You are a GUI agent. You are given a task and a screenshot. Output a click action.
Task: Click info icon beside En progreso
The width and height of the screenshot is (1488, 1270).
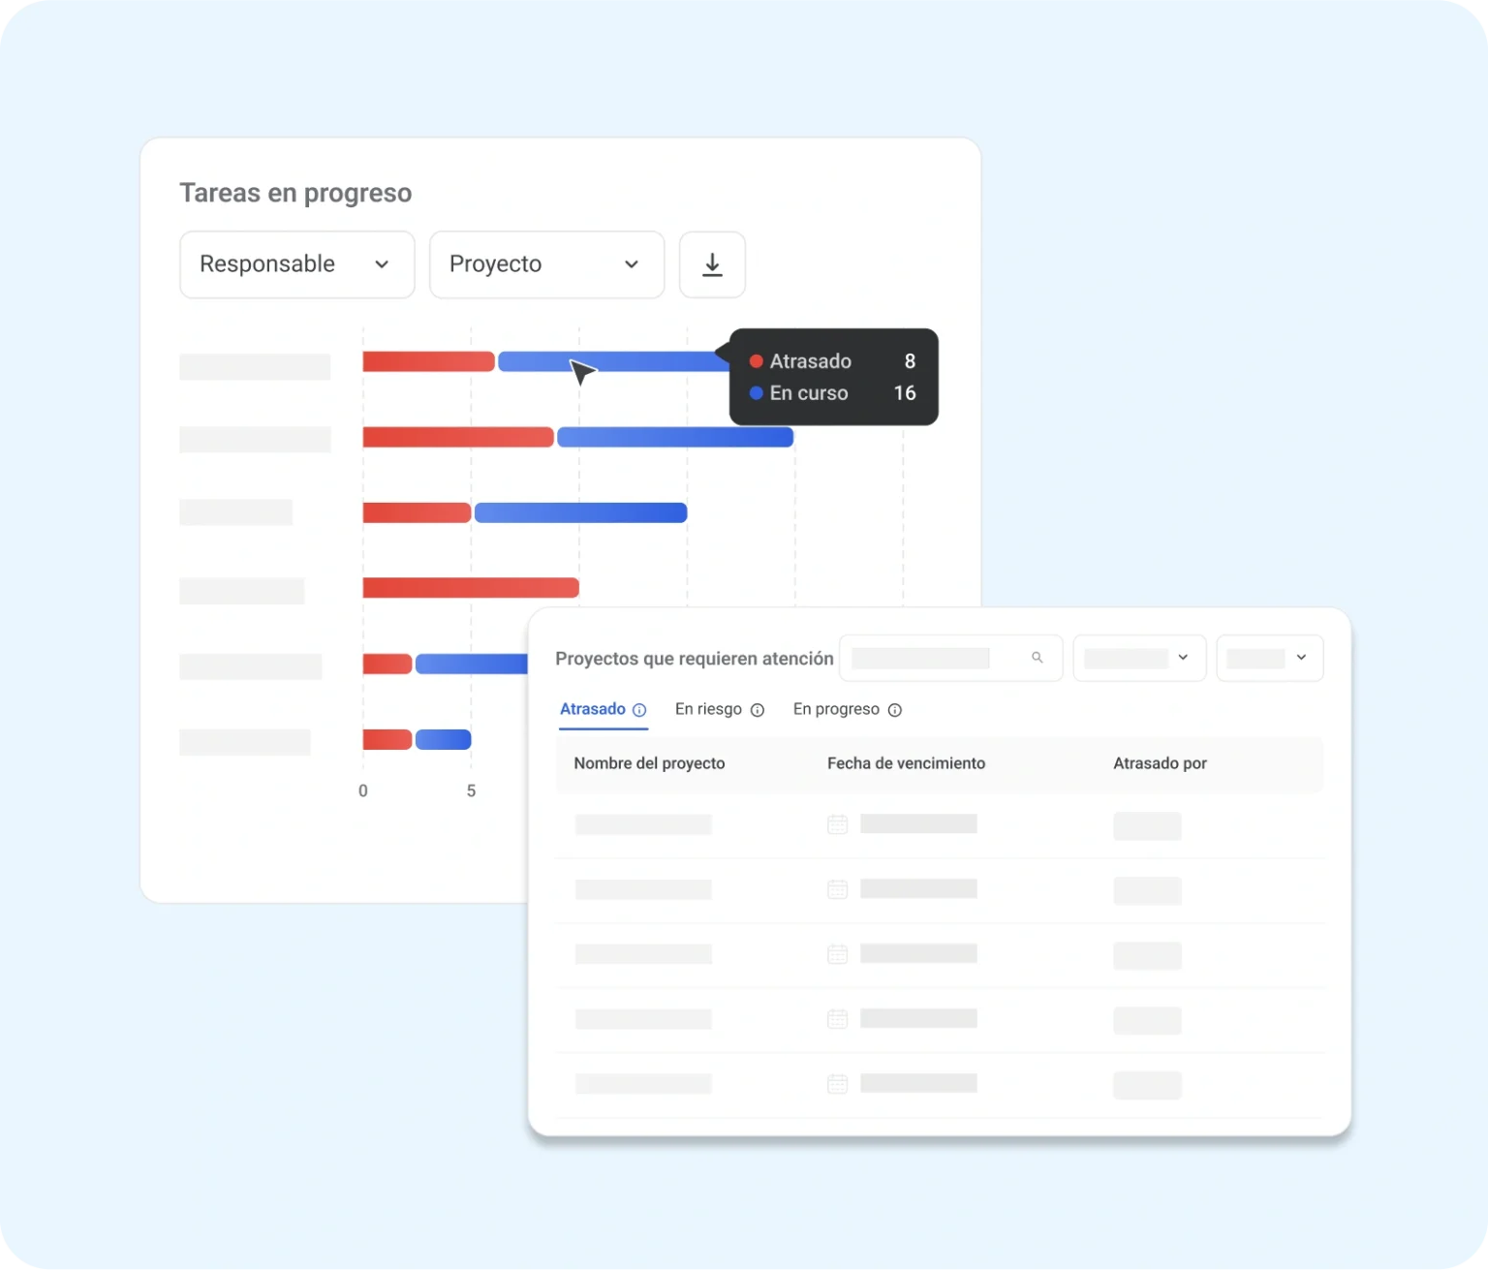[895, 710]
